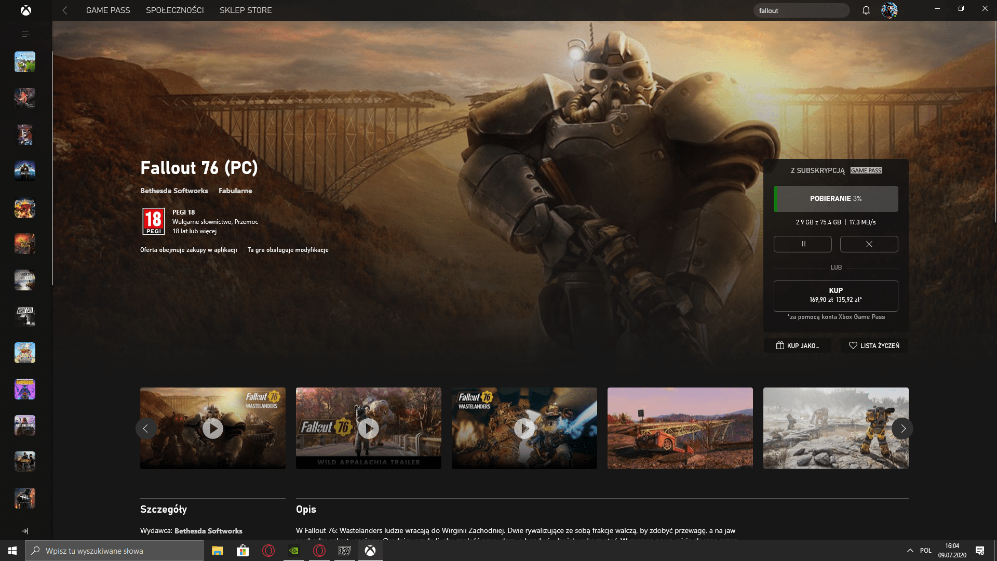Show previous media with left chevron
The height and width of the screenshot is (561, 997).
tap(146, 429)
